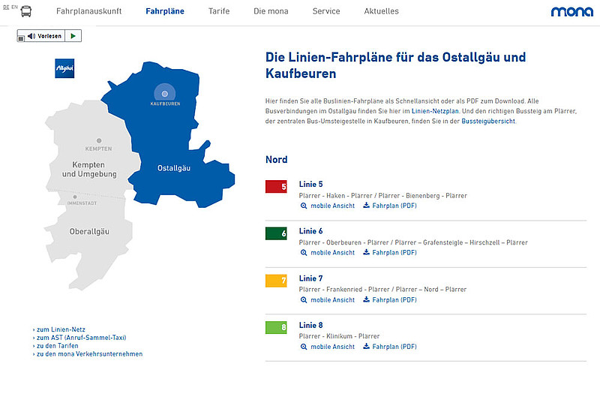Click the light green Linie 8 badge
600x400 pixels.
point(276,327)
